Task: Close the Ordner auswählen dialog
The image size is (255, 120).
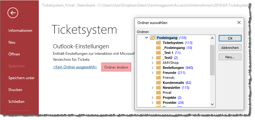Action: [x=239, y=22]
